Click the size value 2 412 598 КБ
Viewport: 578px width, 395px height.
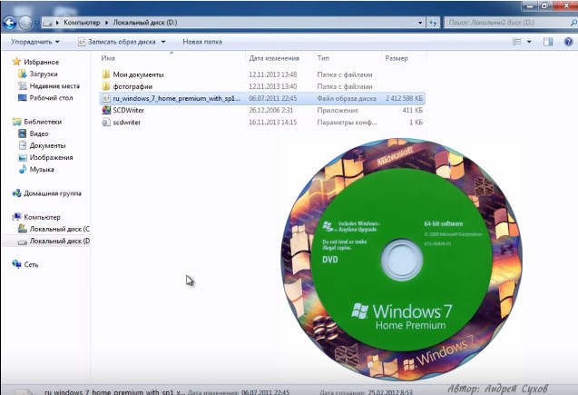point(404,98)
